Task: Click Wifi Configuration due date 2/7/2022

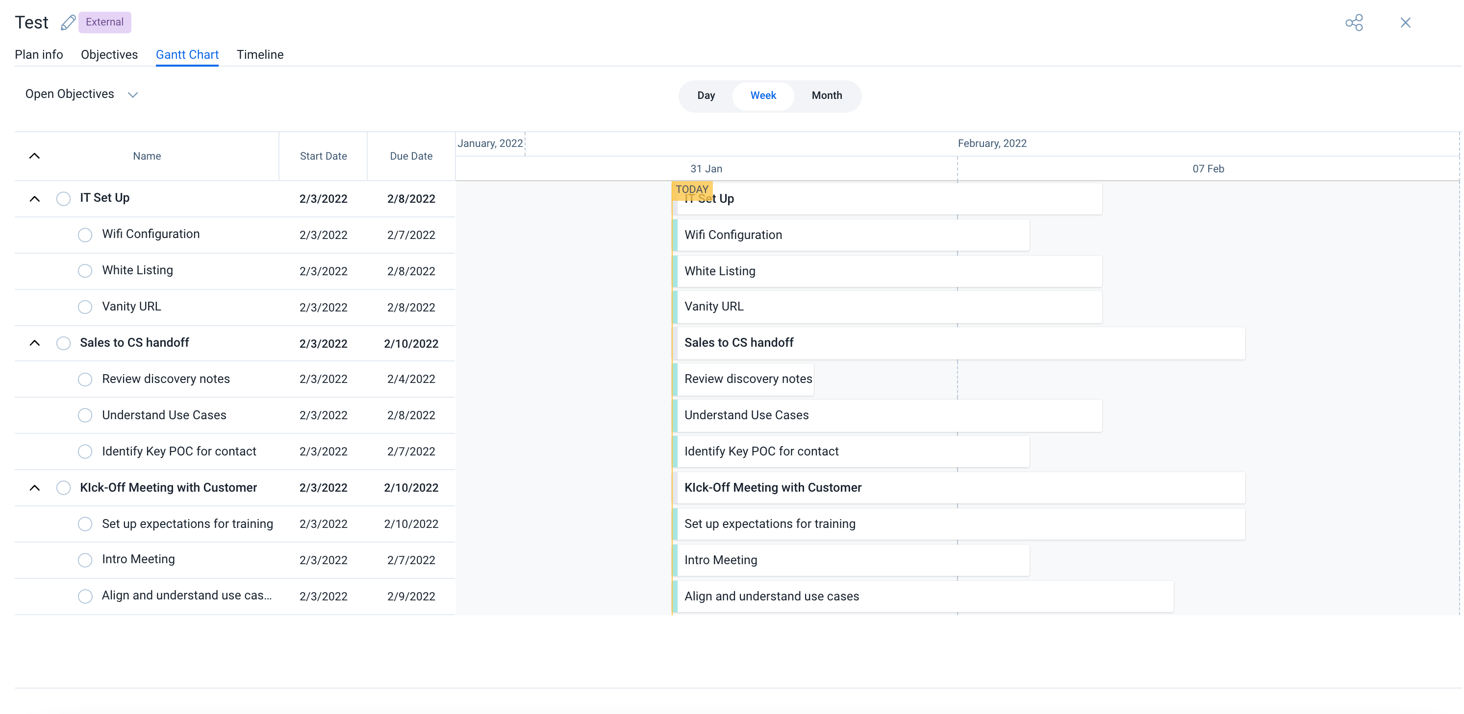Action: pyautogui.click(x=411, y=235)
